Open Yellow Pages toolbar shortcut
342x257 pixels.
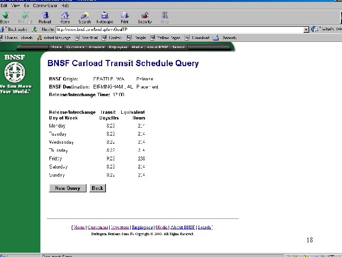(x=165, y=38)
